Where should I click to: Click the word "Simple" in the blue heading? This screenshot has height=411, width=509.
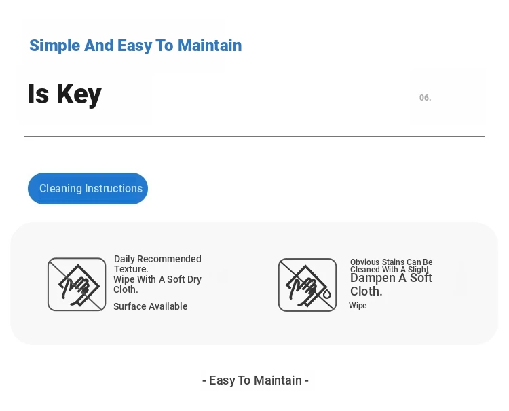coord(54,46)
